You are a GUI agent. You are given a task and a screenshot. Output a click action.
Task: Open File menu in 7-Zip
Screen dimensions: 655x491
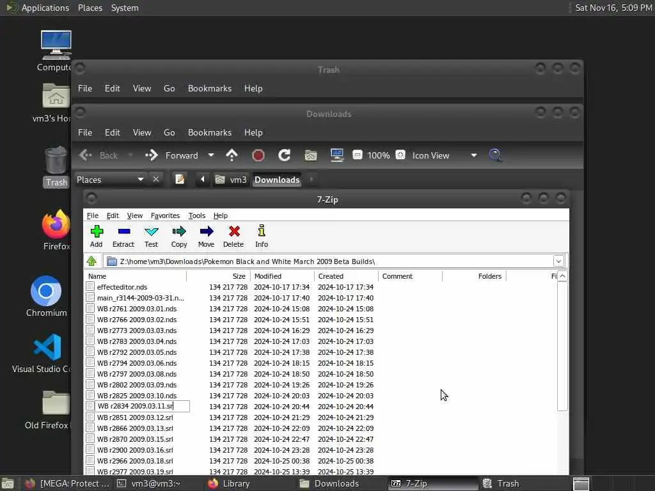[x=92, y=215]
